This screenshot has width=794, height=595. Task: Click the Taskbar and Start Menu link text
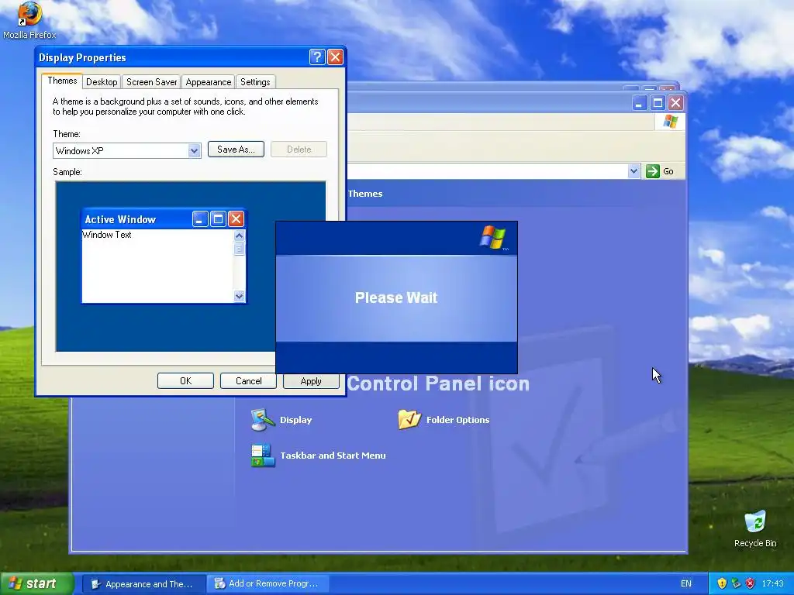[333, 456]
